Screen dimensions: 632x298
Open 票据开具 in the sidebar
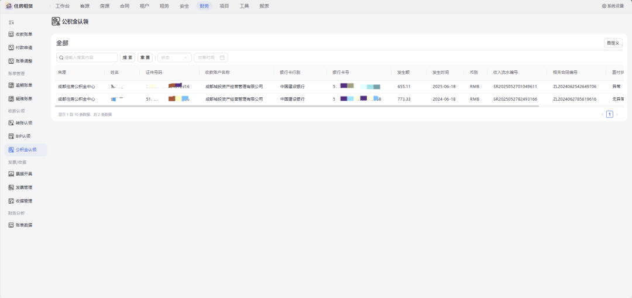point(23,174)
